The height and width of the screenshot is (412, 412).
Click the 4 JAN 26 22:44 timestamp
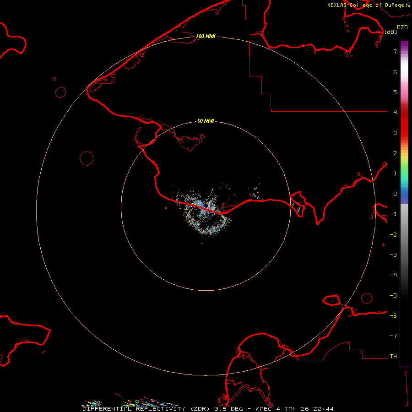click(x=305, y=409)
